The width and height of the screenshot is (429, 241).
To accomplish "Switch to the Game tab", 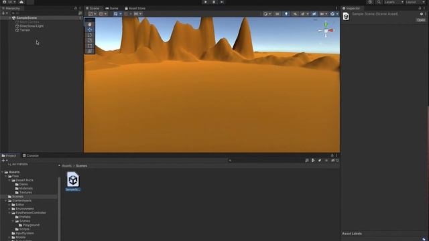I will click(112, 8).
